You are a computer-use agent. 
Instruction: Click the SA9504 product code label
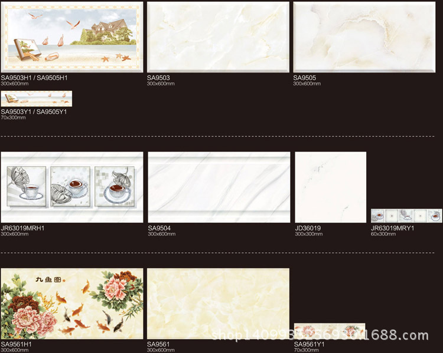pyautogui.click(x=159, y=228)
